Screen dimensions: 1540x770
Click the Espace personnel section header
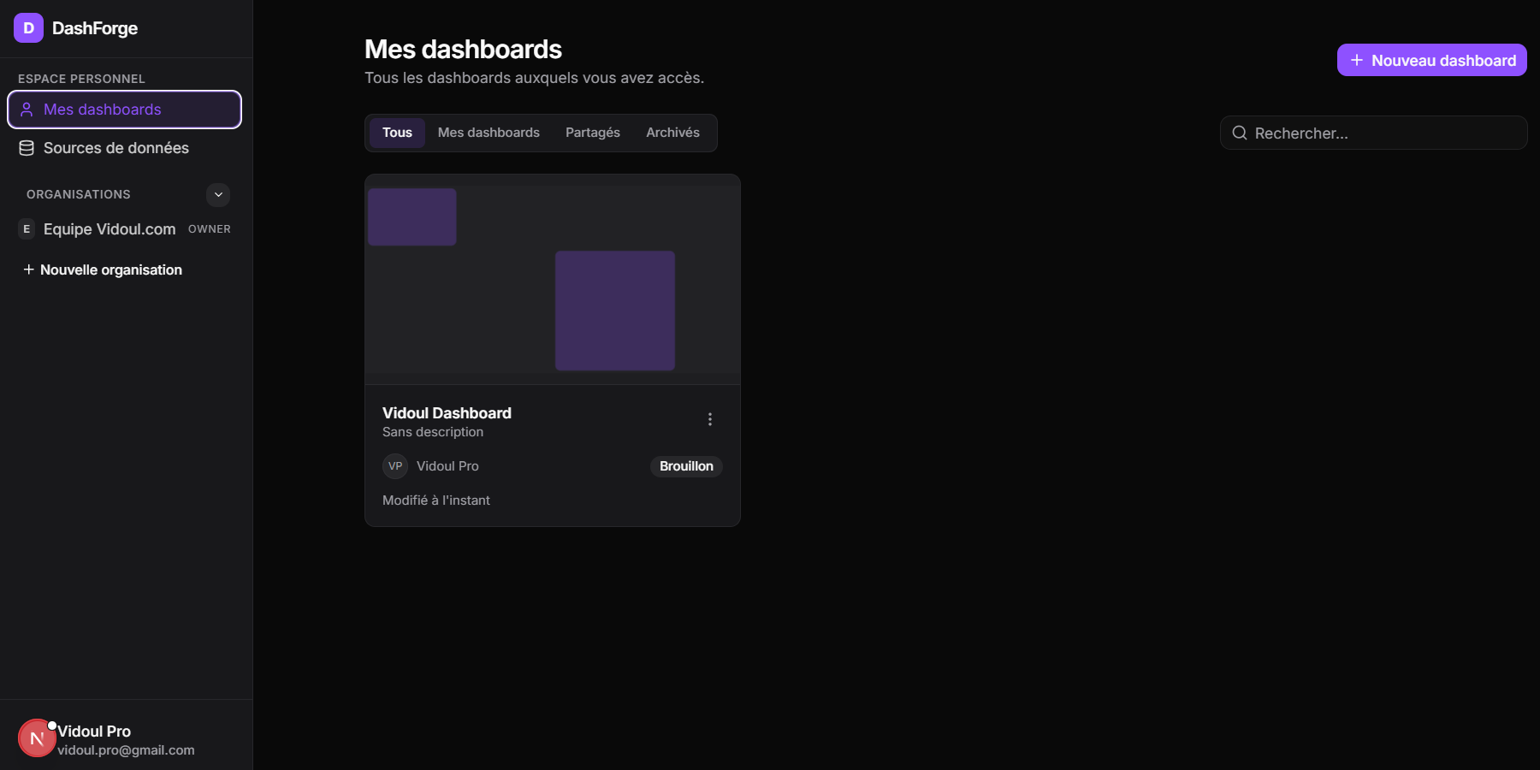tap(81, 79)
